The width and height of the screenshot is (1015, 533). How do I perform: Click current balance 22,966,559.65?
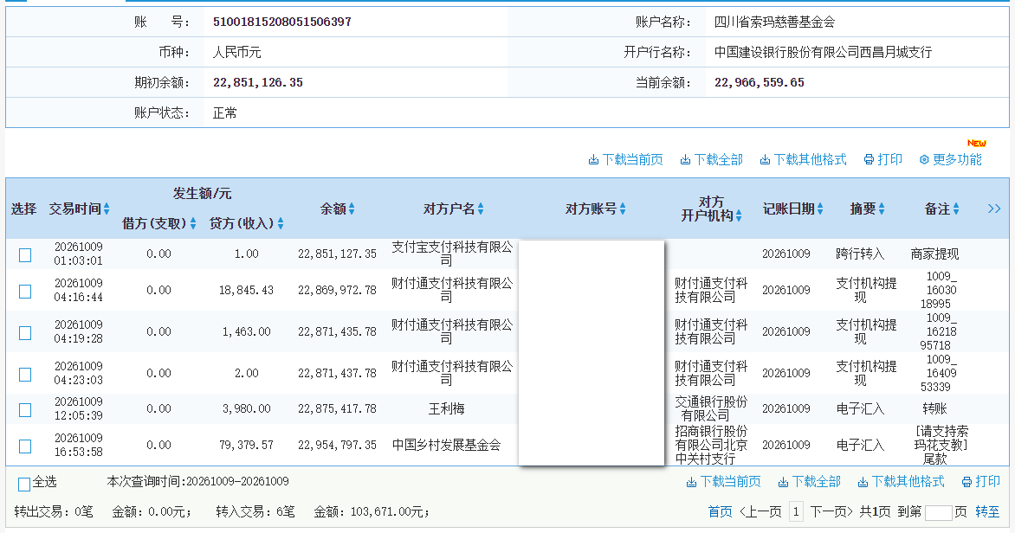(760, 83)
